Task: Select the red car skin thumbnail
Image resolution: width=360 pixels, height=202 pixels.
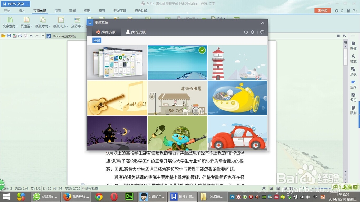Action: 237,133
